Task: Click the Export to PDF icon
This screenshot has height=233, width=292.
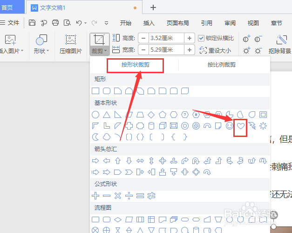Action: 44,23
